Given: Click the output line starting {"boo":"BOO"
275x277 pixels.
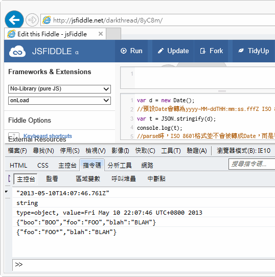Looking at the screenshot, I should (x=86, y=222).
